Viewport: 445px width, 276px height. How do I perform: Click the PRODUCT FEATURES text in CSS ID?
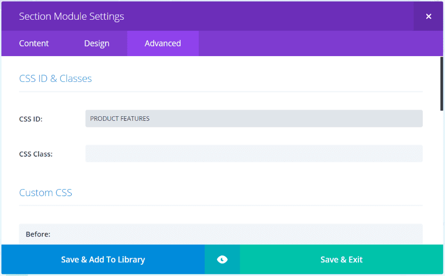[120, 119]
